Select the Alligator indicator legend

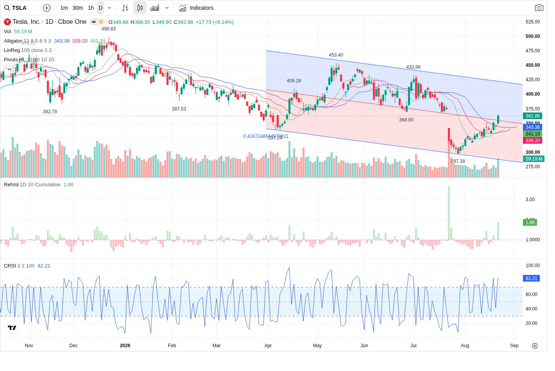13,41
